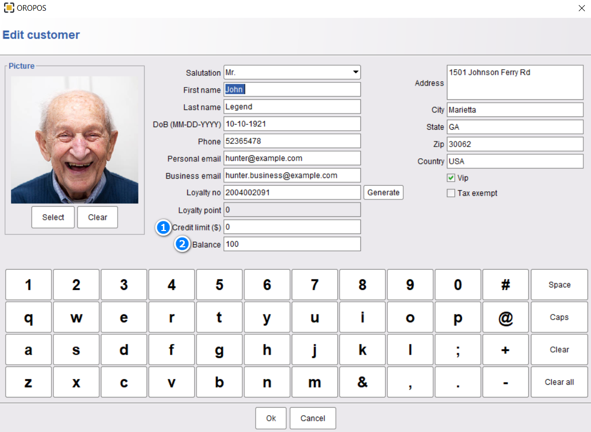
Task: Tap the minus key on keyboard
Action: click(505, 382)
